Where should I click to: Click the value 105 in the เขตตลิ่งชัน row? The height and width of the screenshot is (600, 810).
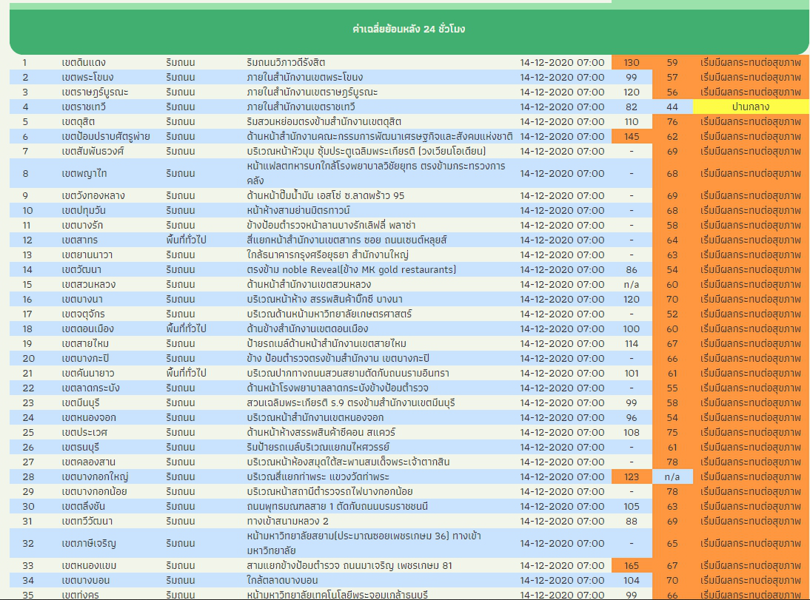(632, 507)
